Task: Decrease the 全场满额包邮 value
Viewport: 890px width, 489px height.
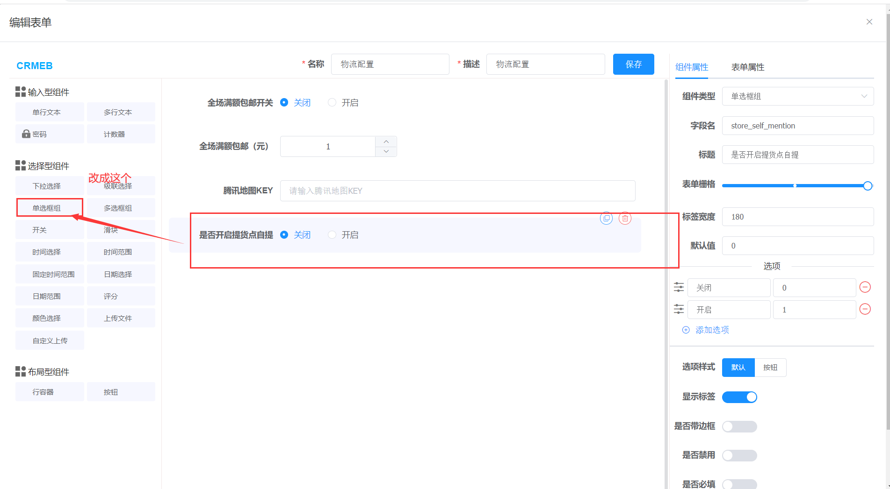Action: (x=386, y=151)
